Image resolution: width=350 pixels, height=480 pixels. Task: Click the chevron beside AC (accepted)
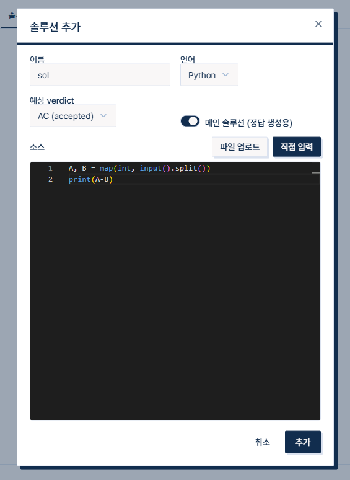(103, 116)
